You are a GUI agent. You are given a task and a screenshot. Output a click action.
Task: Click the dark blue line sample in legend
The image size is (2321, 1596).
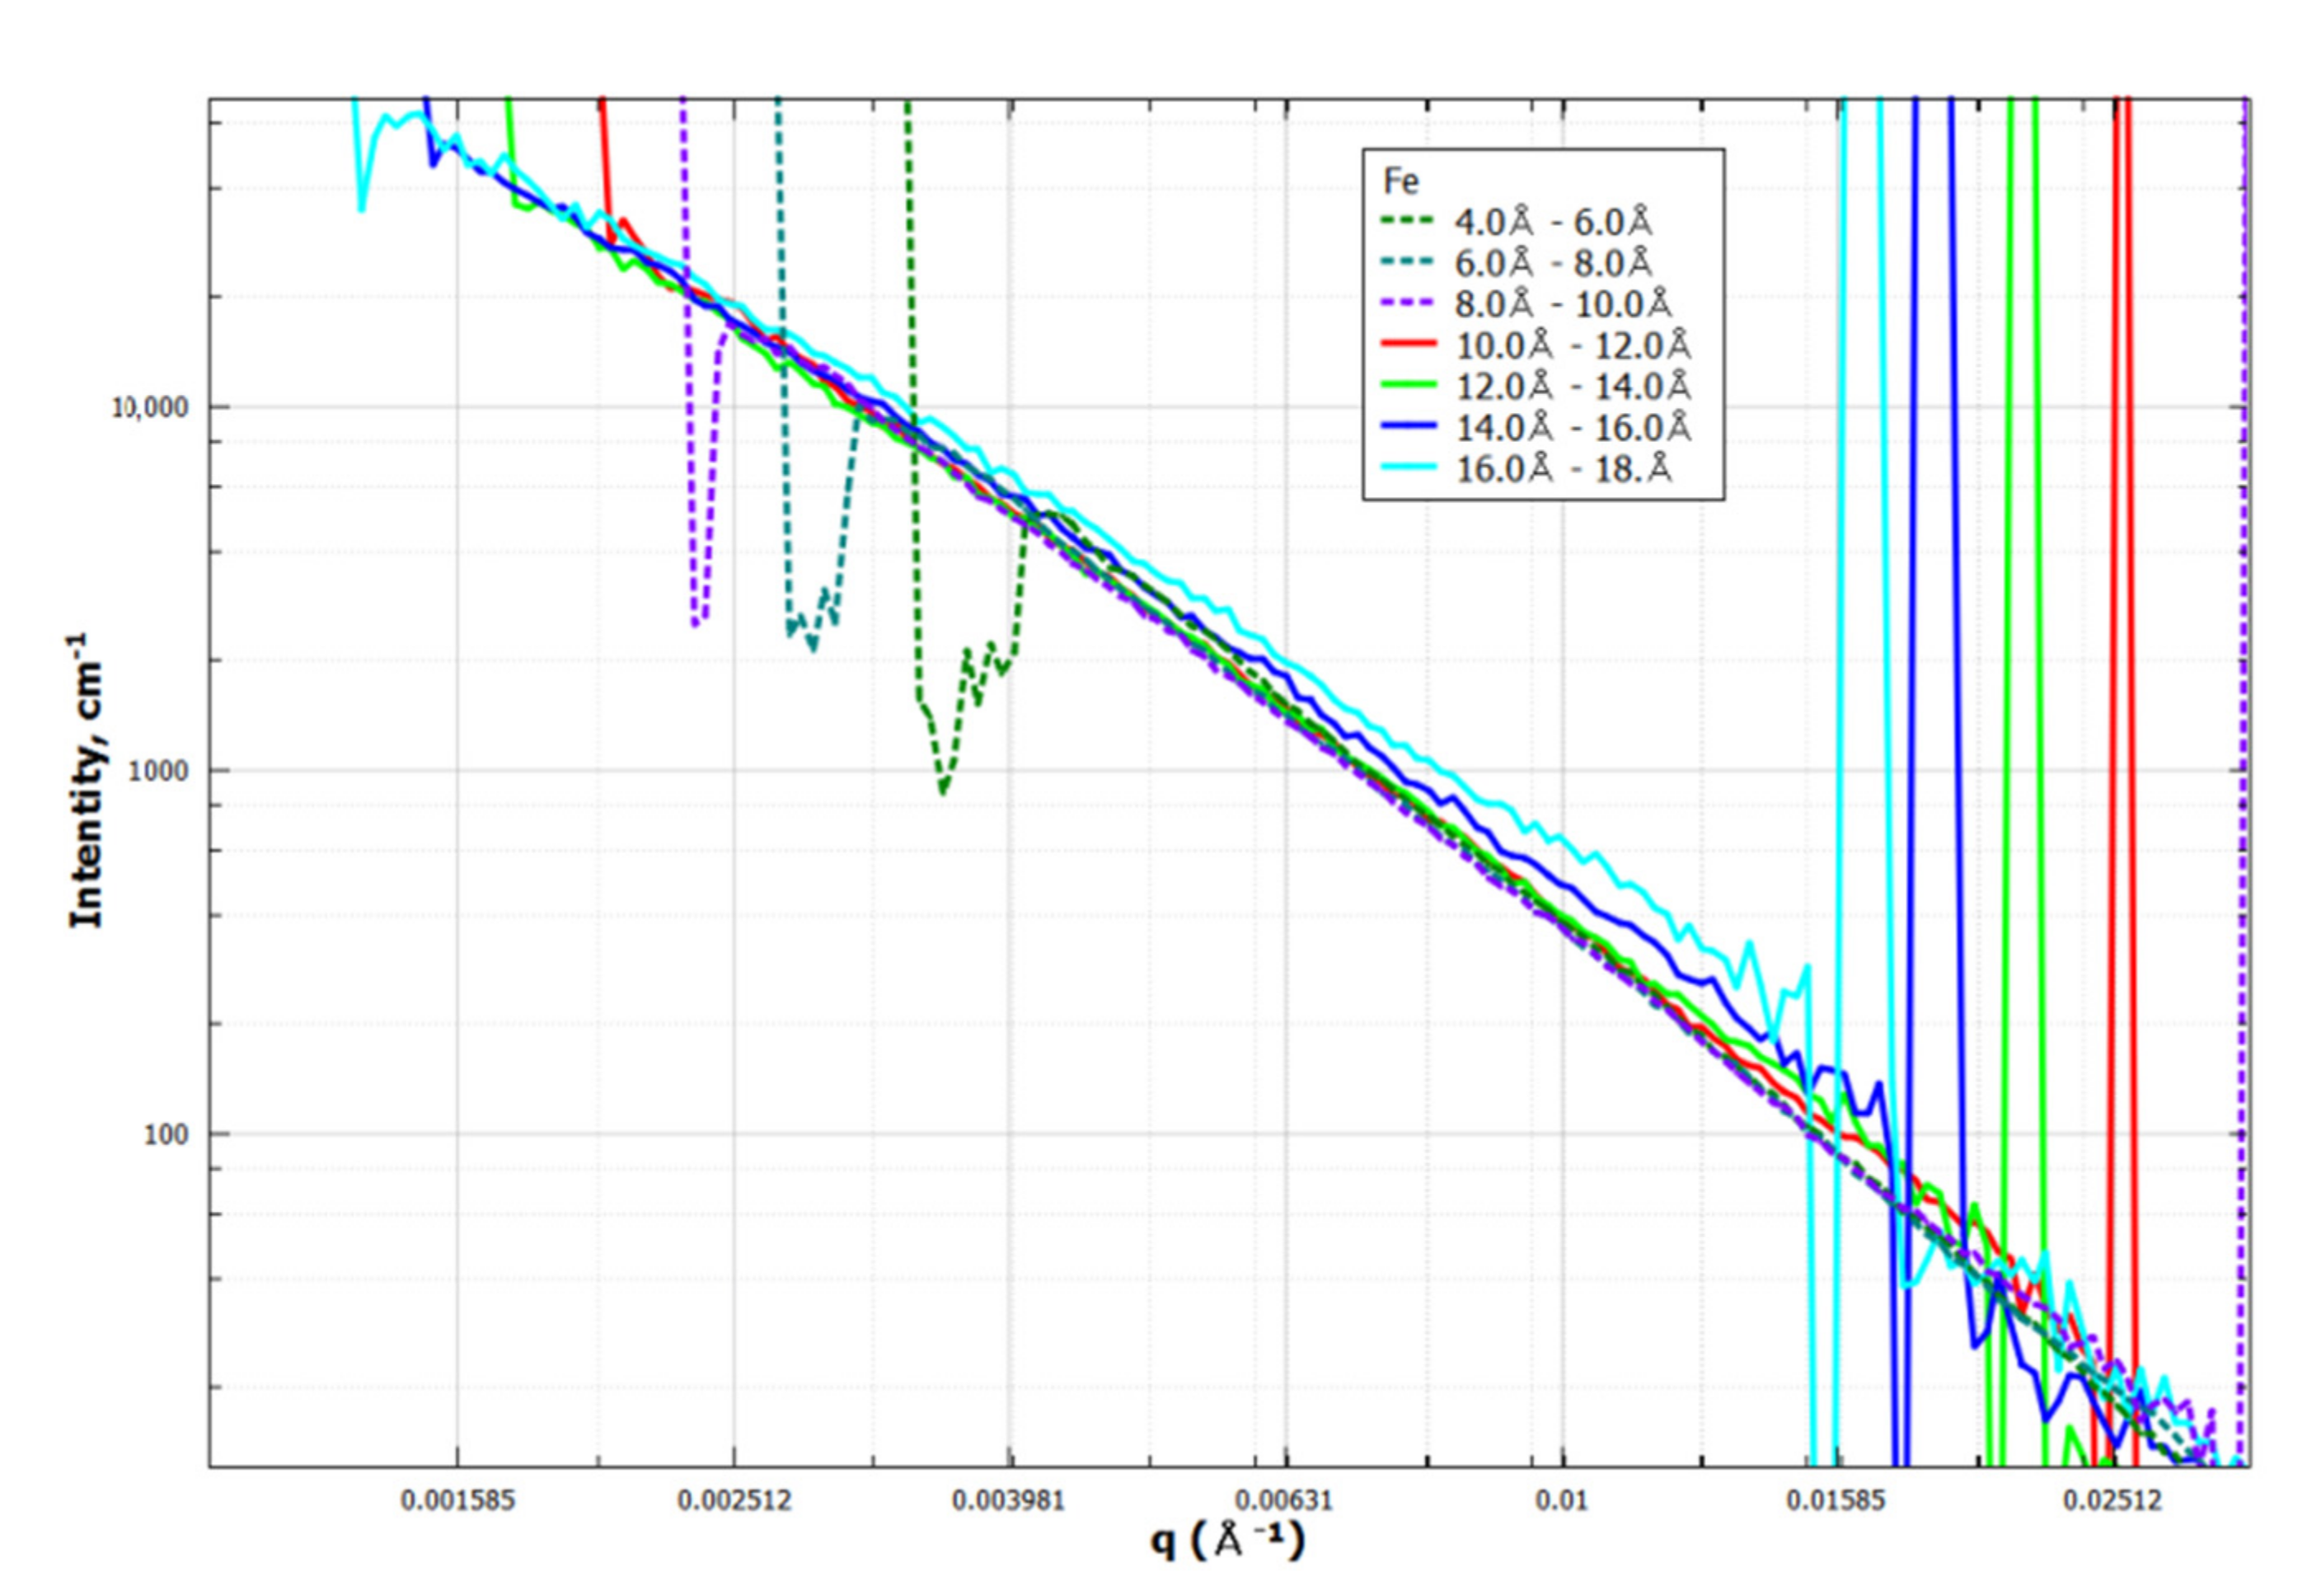(1409, 427)
